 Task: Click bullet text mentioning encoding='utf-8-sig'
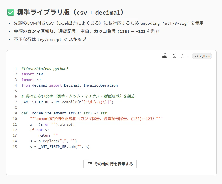point(109,23)
